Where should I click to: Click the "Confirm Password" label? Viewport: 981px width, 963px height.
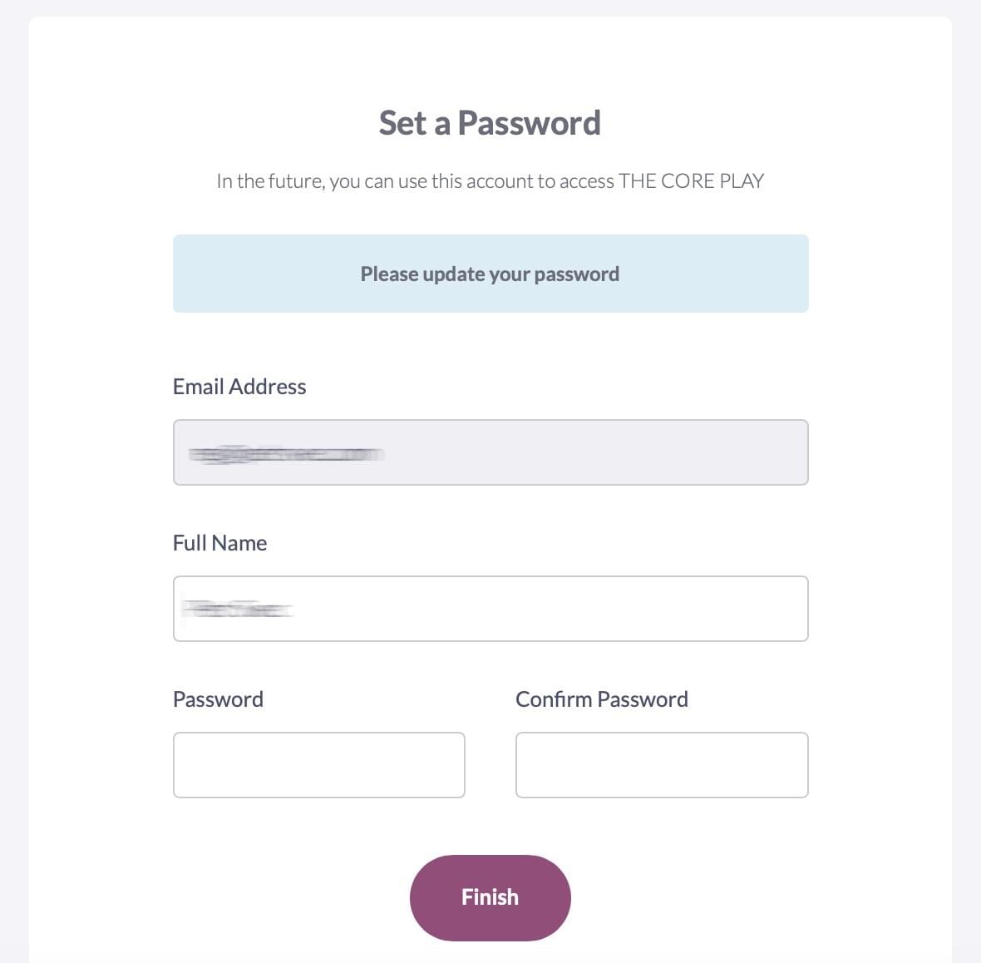click(x=602, y=699)
